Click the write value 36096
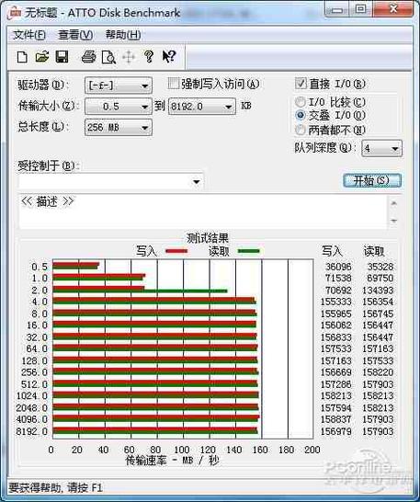 (338, 267)
